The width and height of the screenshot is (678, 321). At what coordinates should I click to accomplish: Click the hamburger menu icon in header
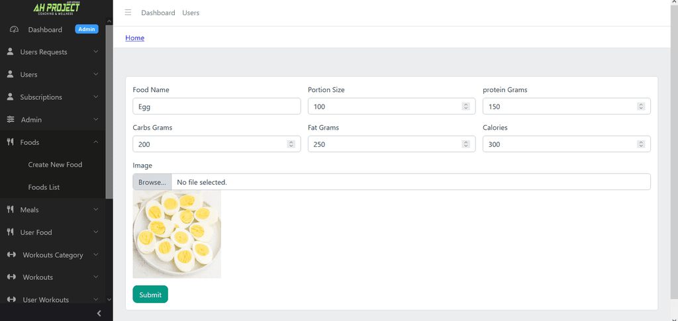click(x=128, y=13)
